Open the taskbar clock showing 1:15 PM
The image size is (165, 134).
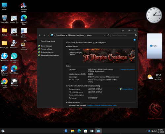click(x=161, y=131)
